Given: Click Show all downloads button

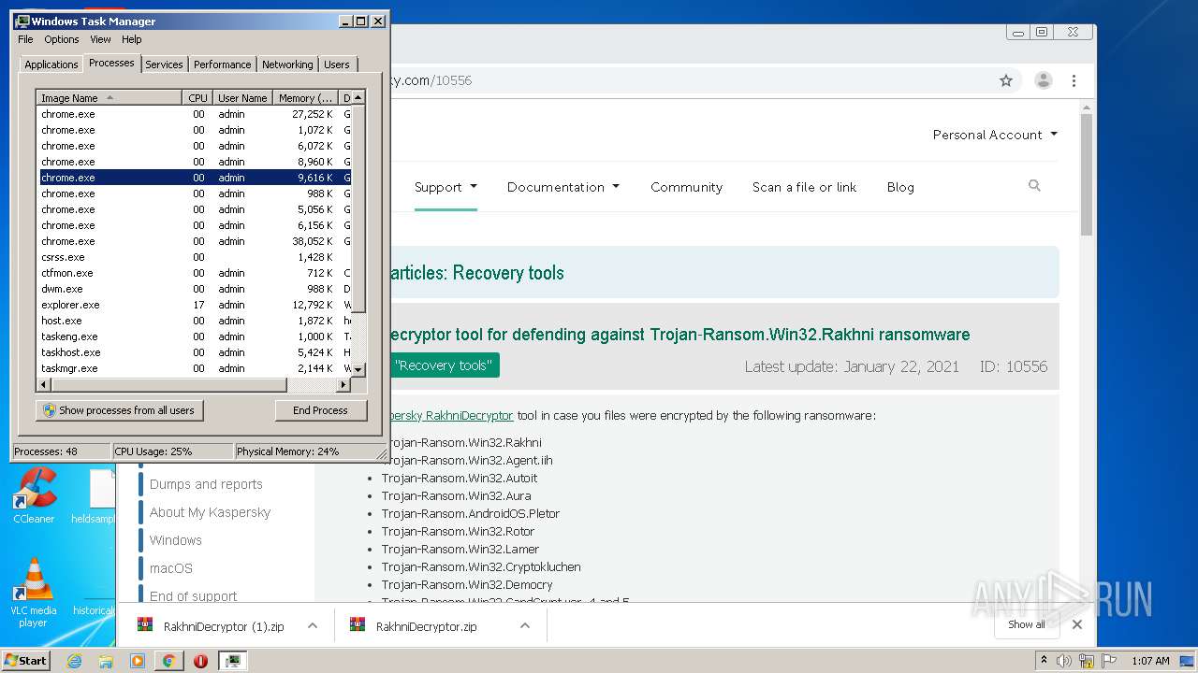Looking at the screenshot, I should pos(1027,624).
